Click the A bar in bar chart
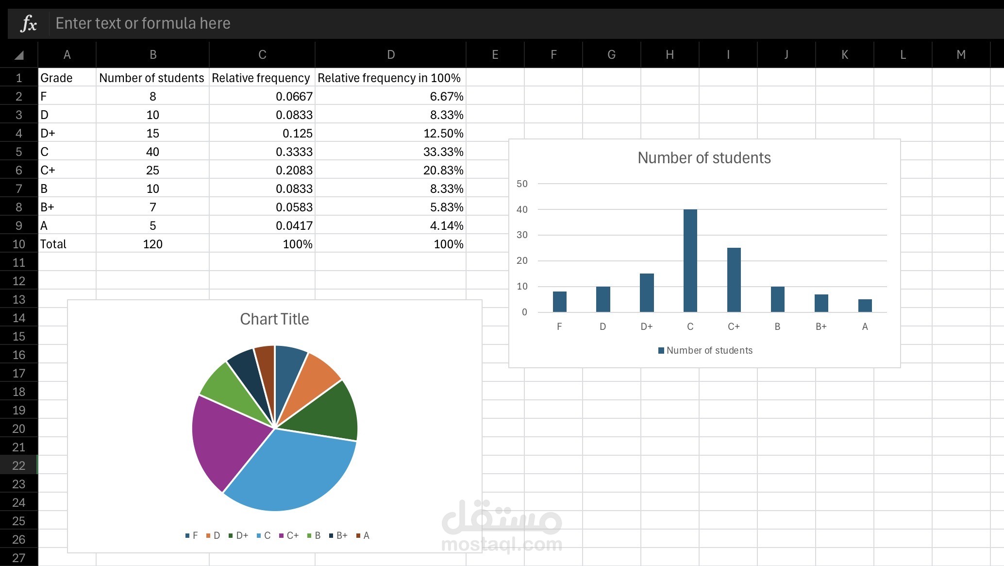The height and width of the screenshot is (566, 1004). pyautogui.click(x=865, y=306)
